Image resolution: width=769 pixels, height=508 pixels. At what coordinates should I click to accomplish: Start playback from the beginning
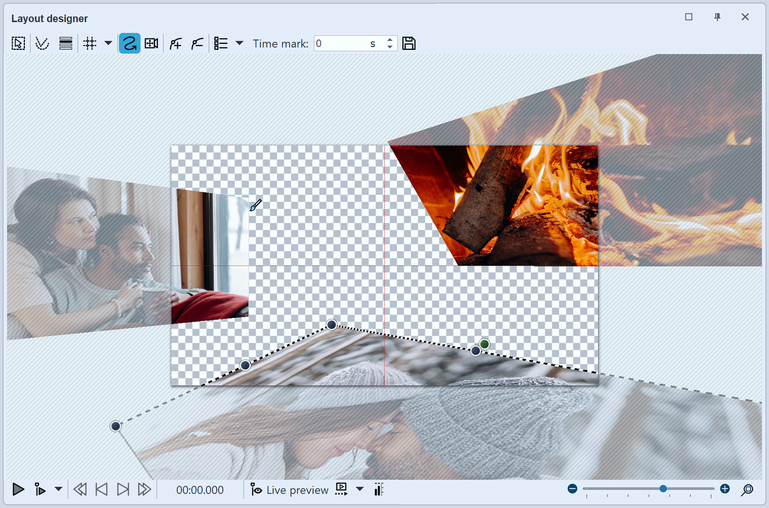pos(18,490)
